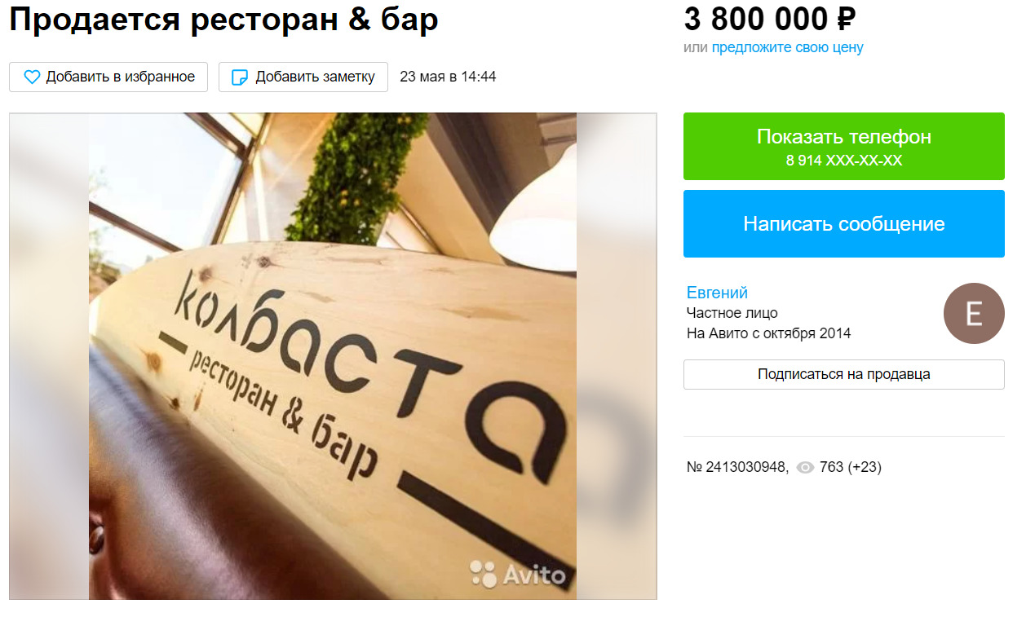
Task: Open seller profile link Евгений
Action: pyautogui.click(x=717, y=293)
